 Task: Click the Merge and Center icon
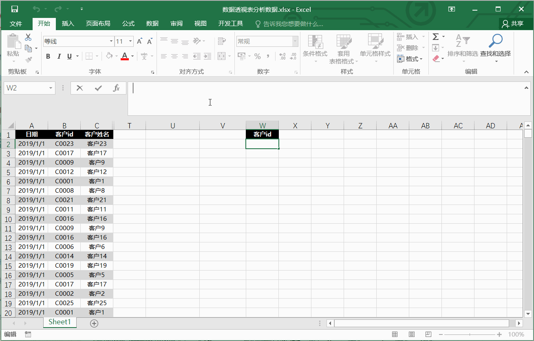pyautogui.click(x=221, y=56)
